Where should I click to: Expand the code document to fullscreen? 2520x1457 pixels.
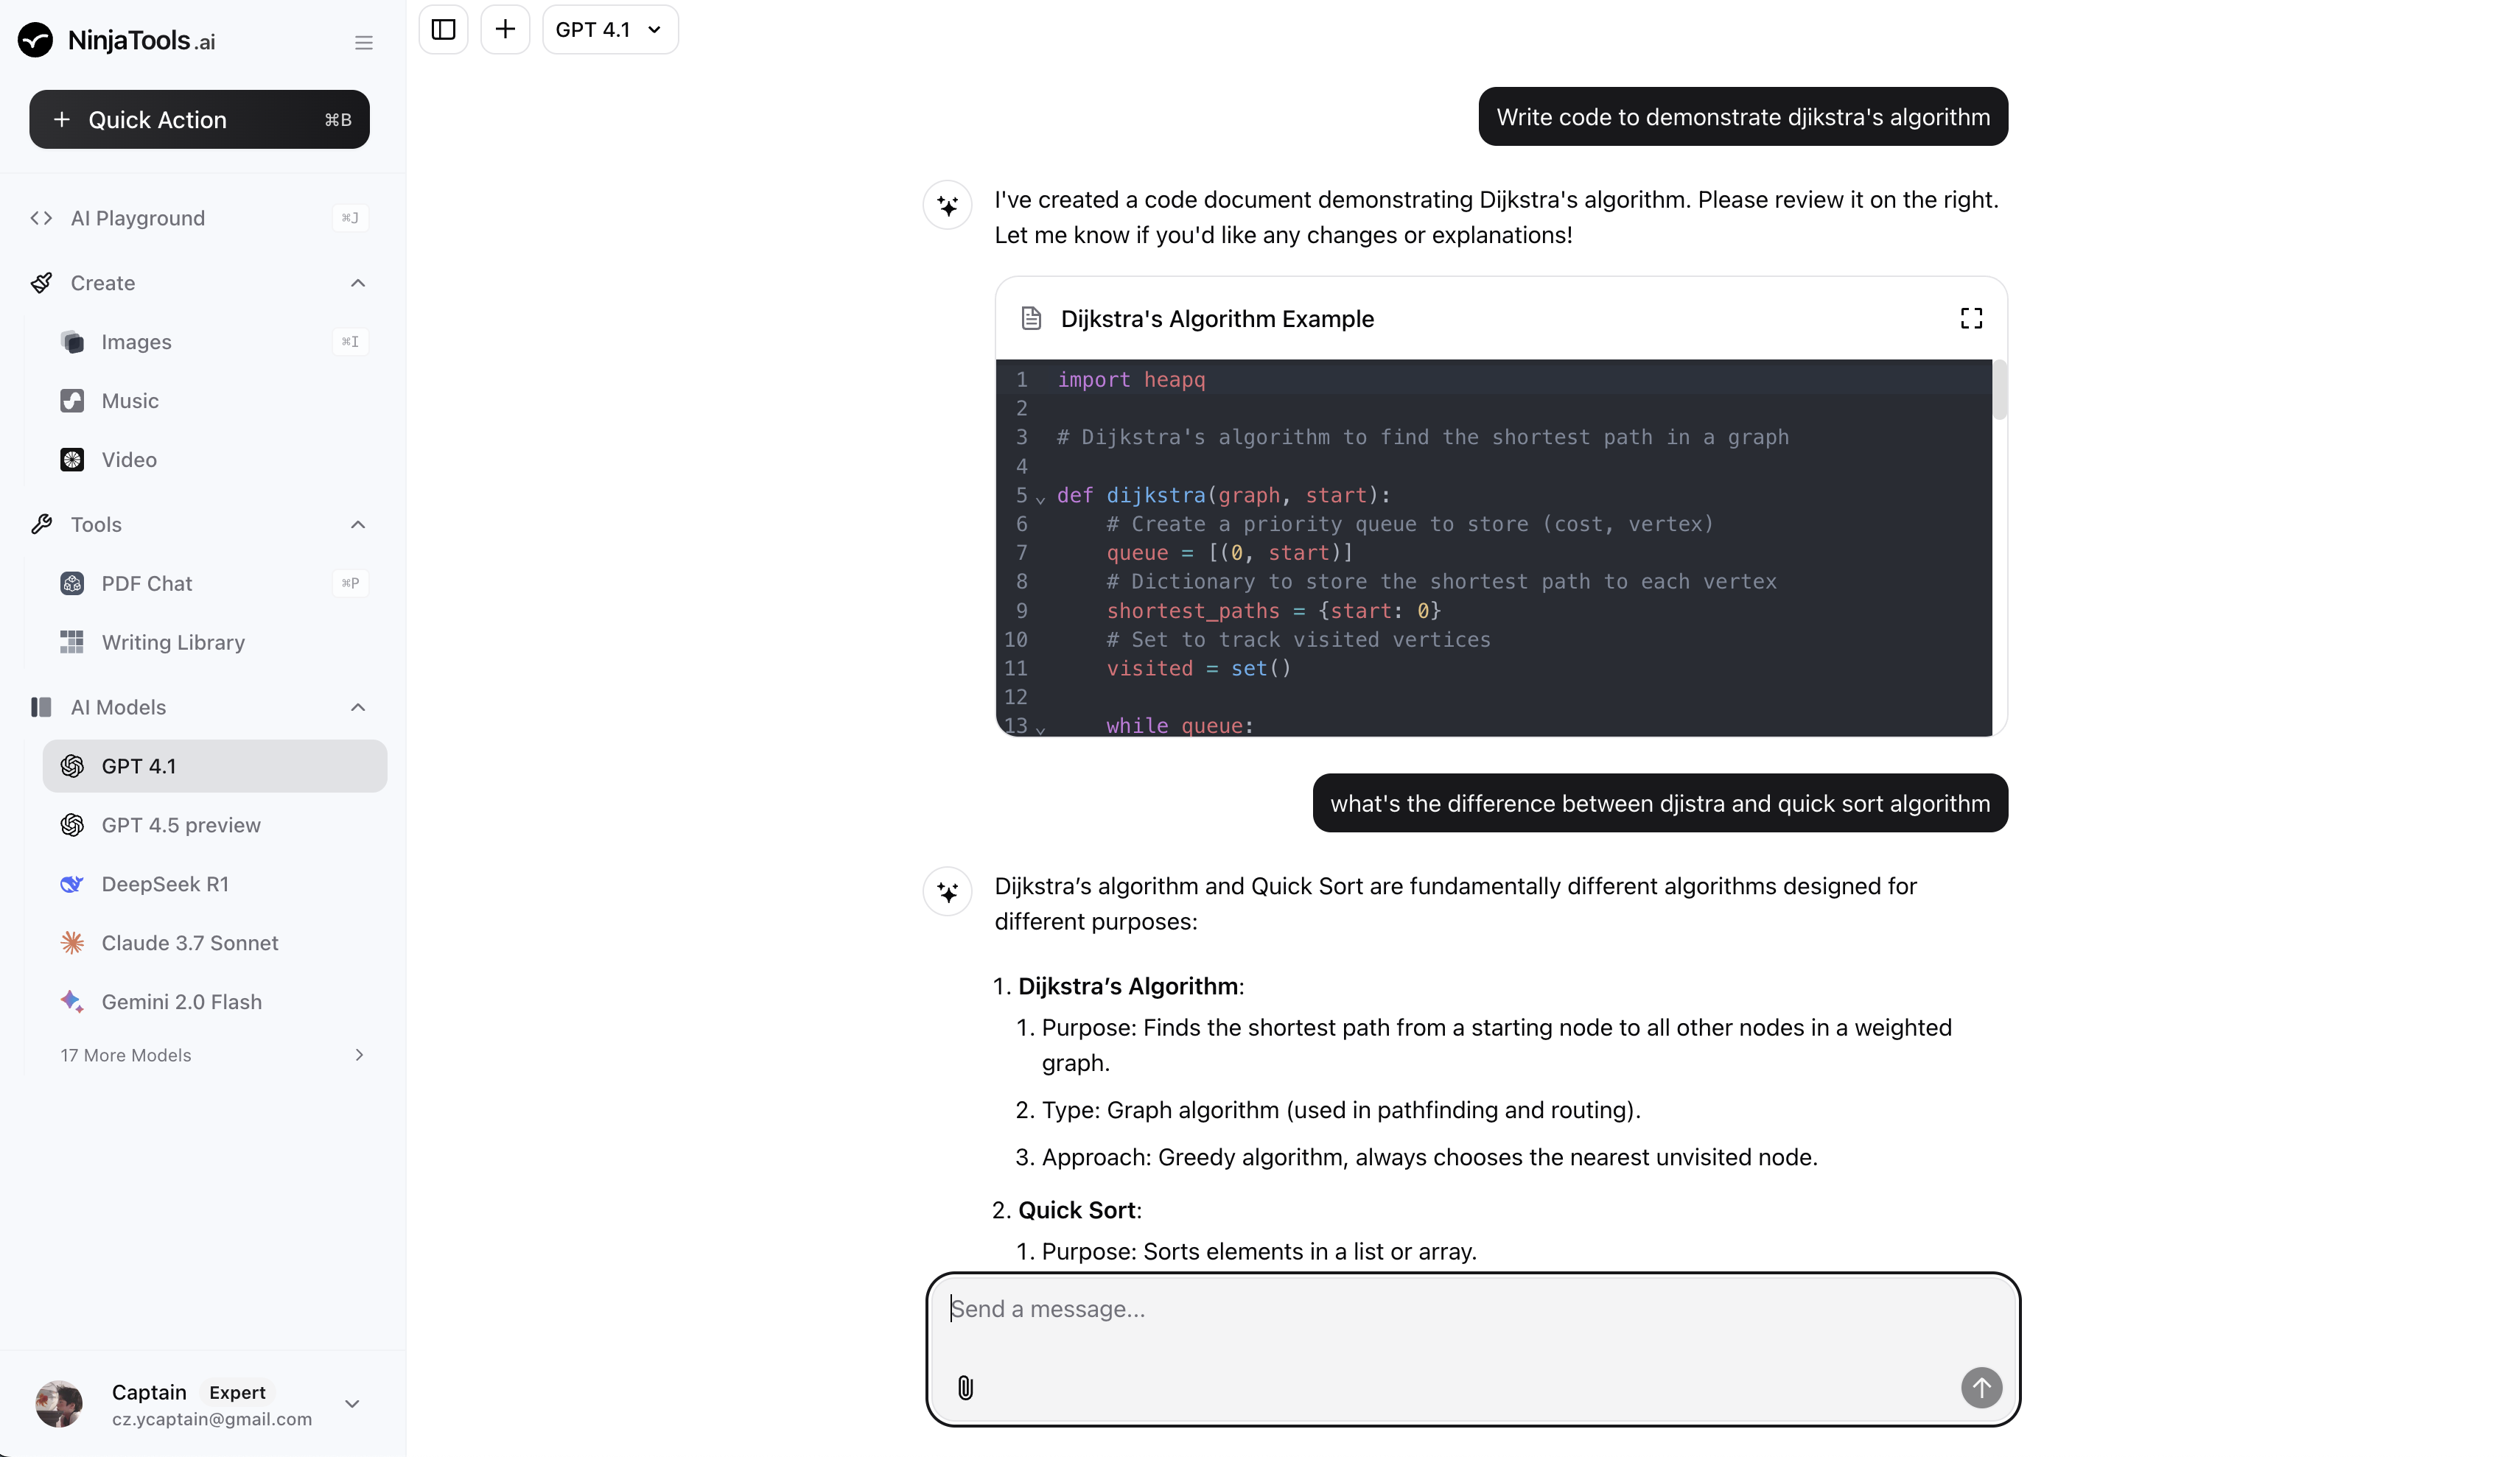(x=1971, y=318)
